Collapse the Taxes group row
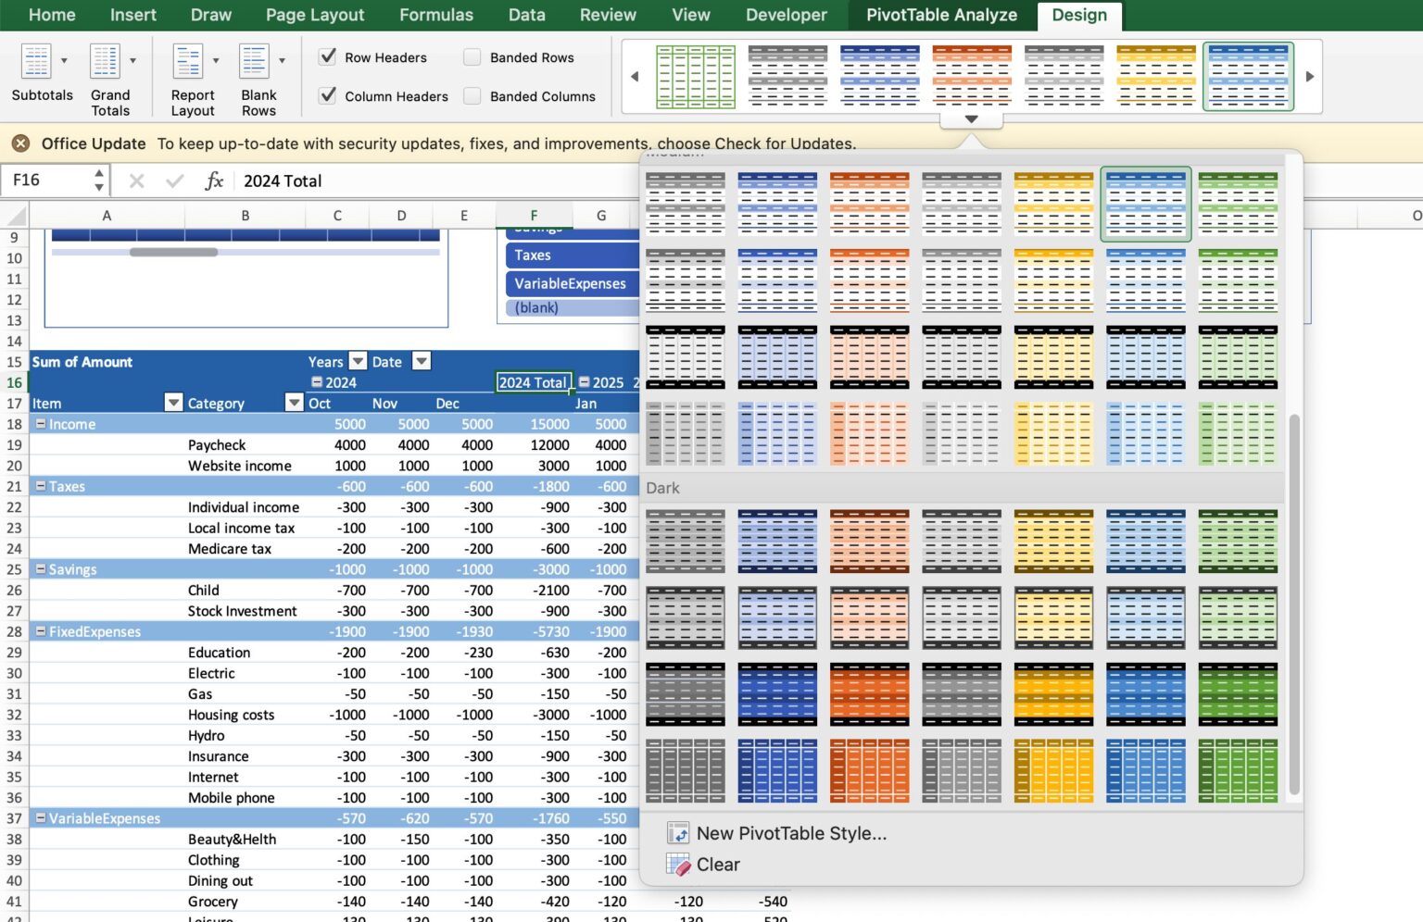1423x922 pixels. tap(41, 486)
